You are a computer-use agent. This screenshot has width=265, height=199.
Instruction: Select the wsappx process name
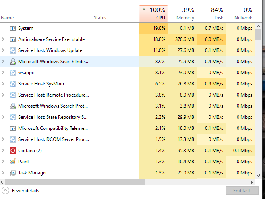(x=26, y=73)
